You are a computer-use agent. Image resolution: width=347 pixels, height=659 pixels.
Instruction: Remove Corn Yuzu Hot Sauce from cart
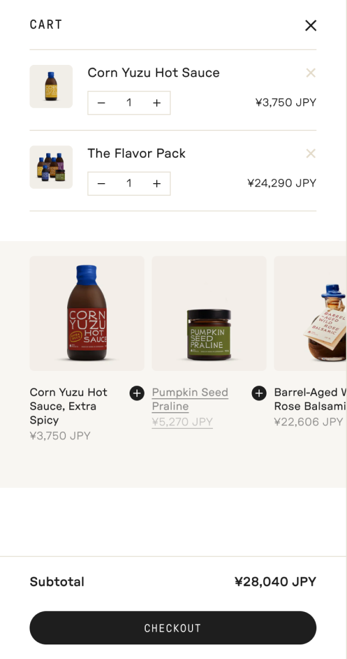(311, 73)
